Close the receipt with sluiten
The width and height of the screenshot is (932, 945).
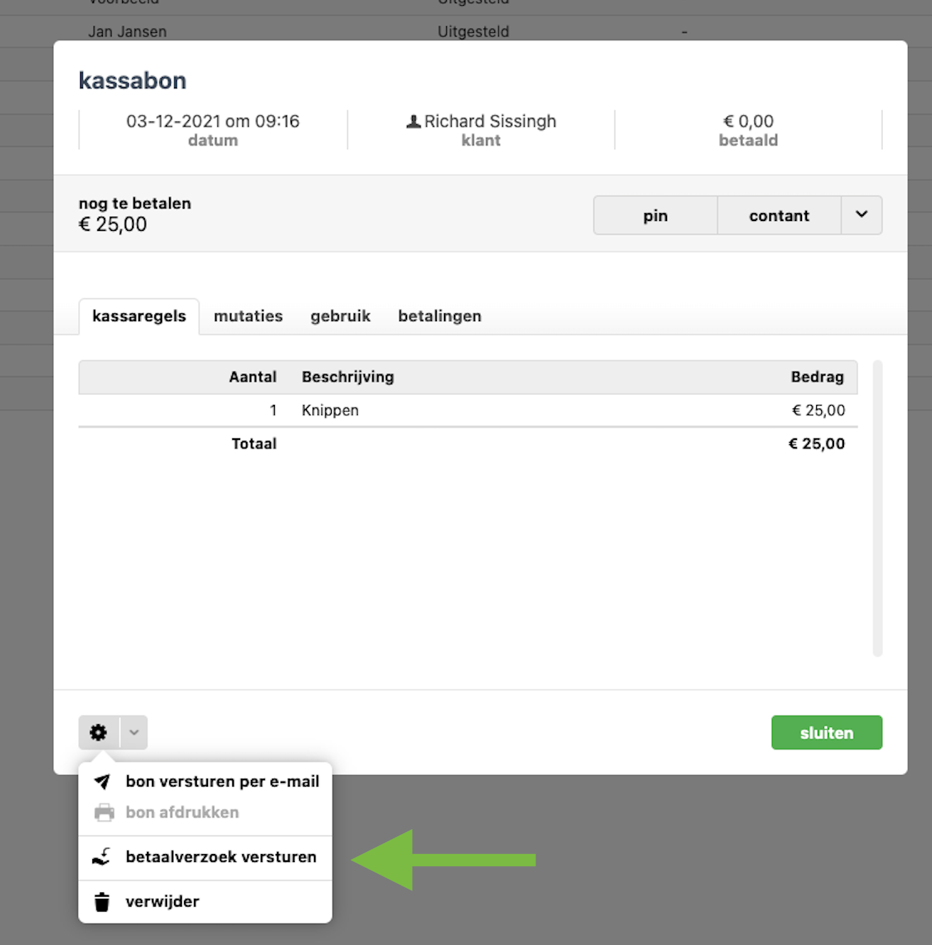[x=826, y=733]
